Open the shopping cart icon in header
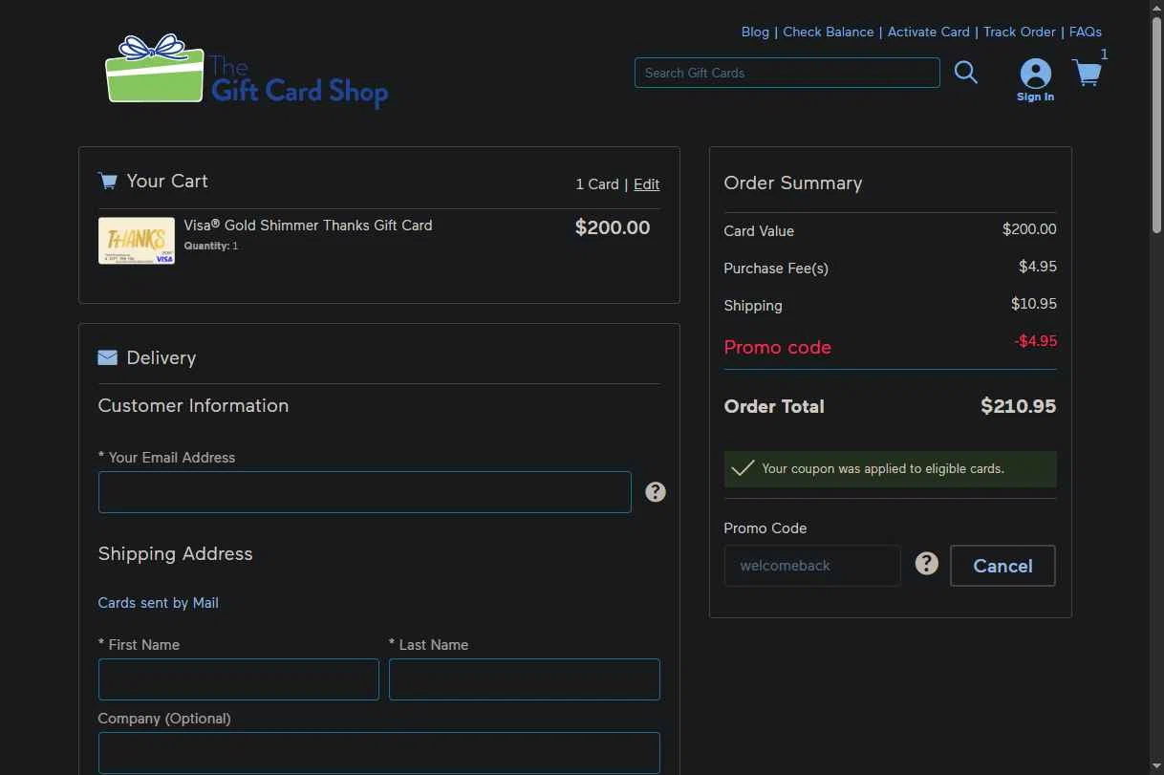 coord(1087,73)
